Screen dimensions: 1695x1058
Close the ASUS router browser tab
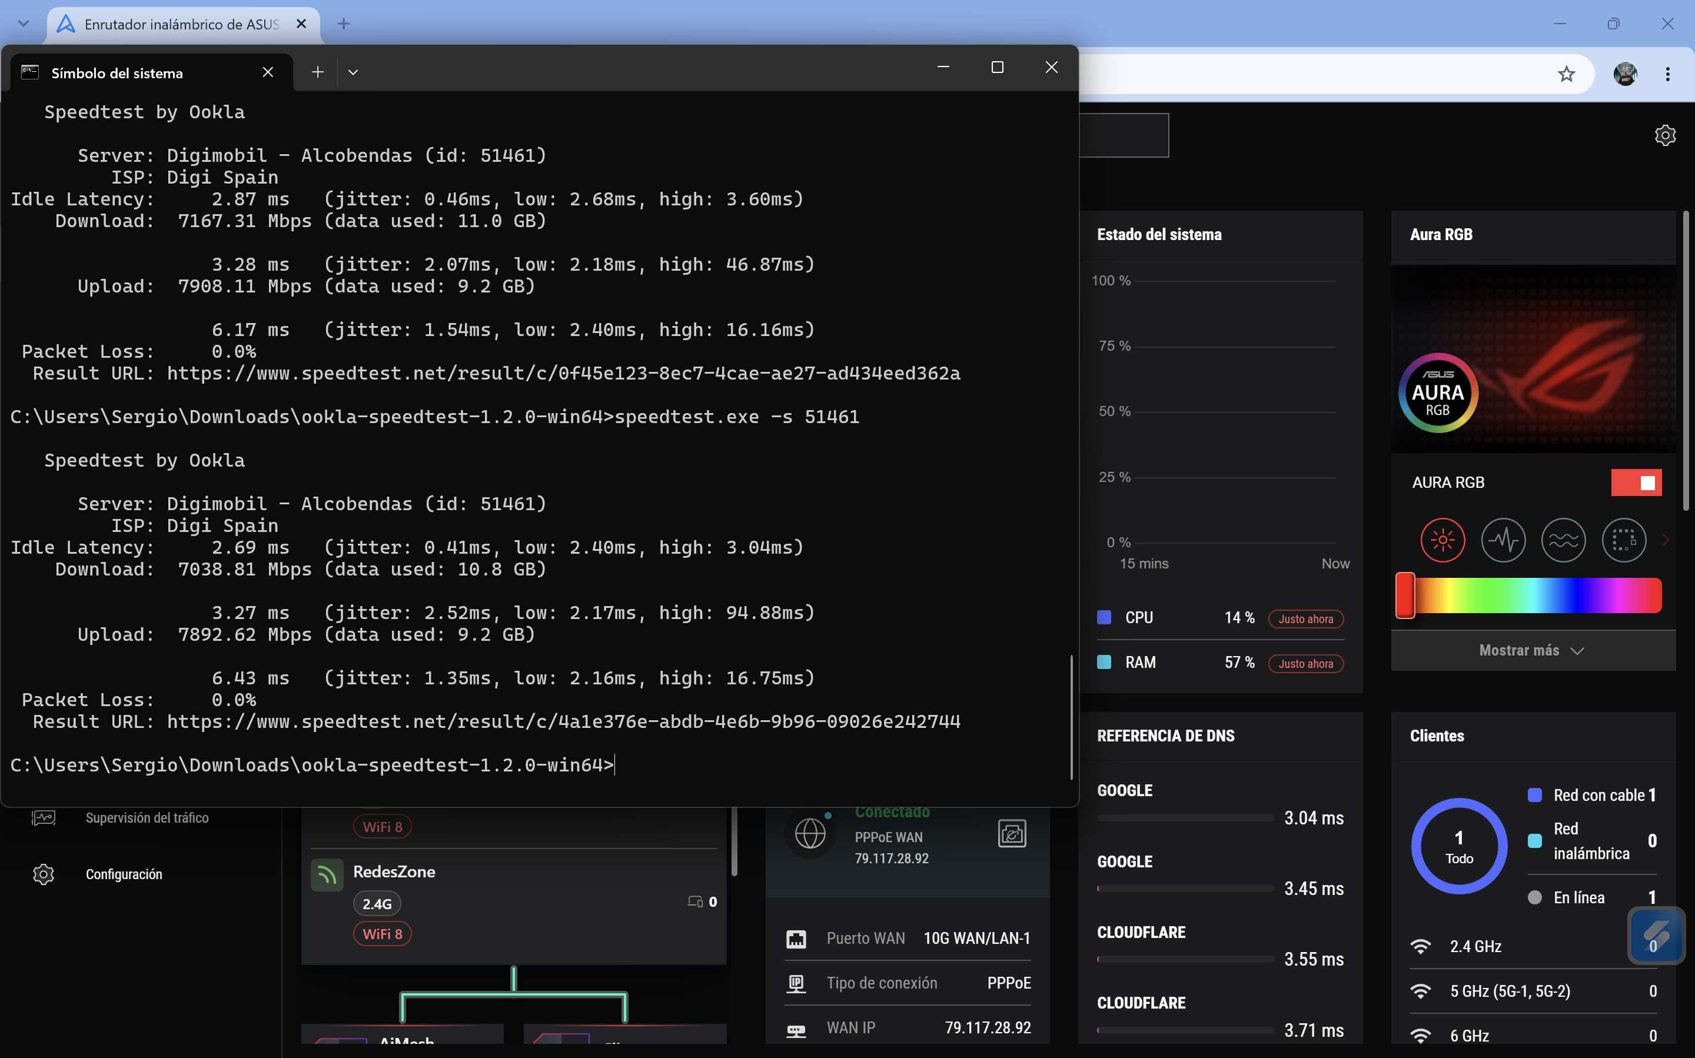click(301, 24)
